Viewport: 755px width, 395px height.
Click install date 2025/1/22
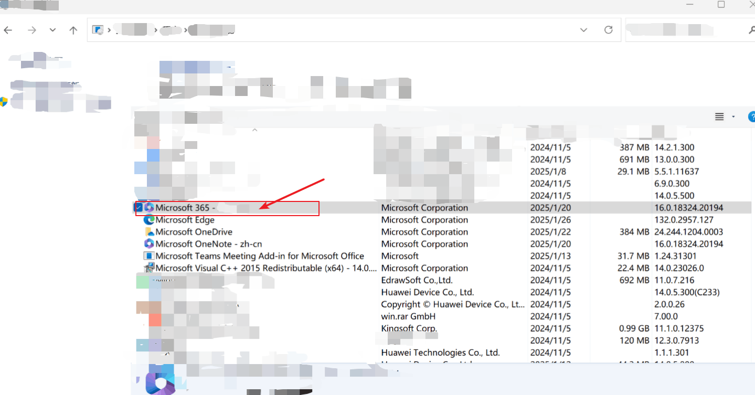(x=550, y=232)
